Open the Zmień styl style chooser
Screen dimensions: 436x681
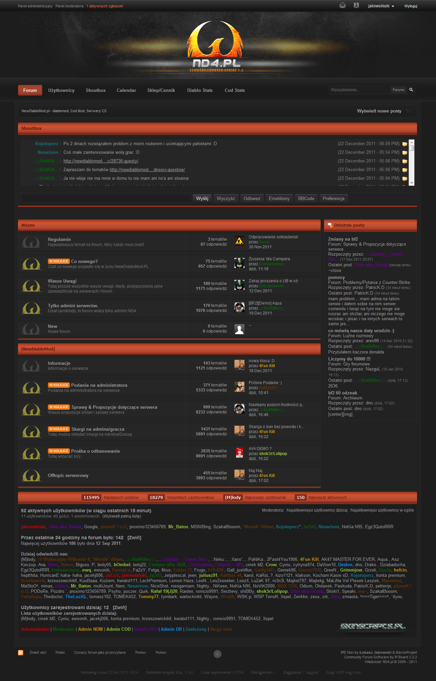[x=38, y=652]
